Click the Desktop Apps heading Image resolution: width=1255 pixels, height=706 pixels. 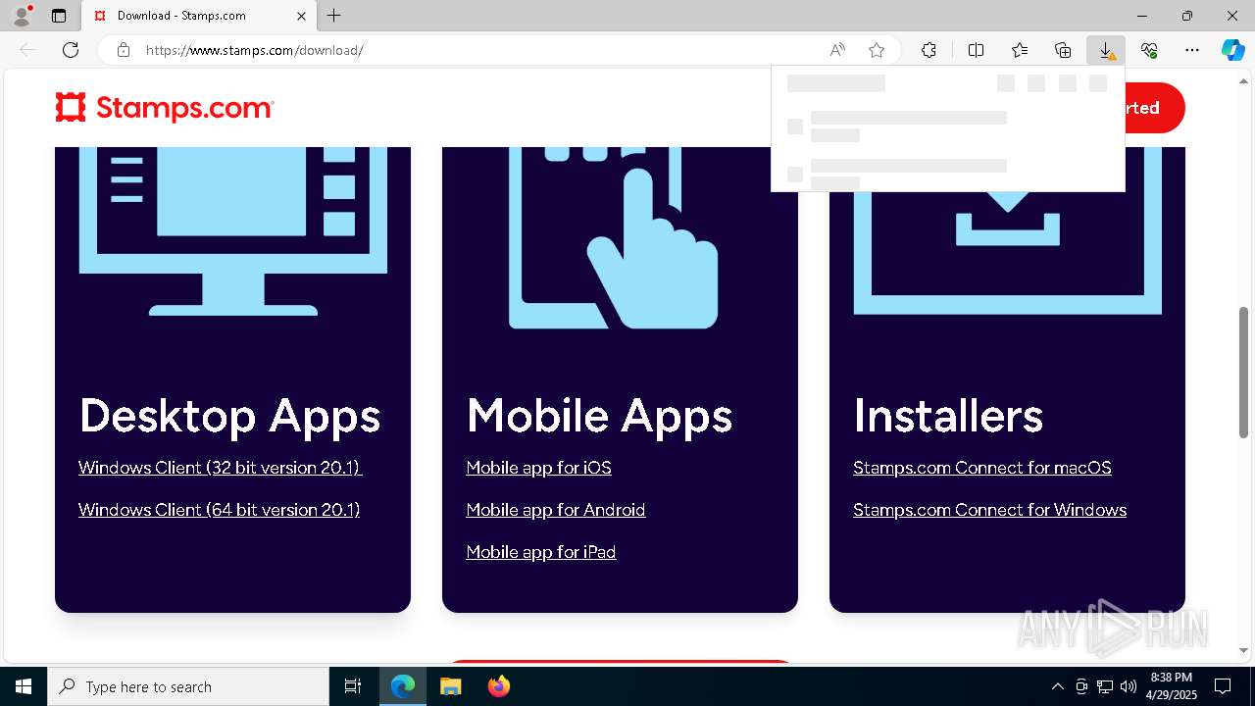pyautogui.click(x=229, y=416)
